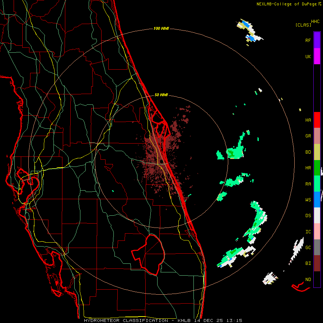Click the HHC product code label

click(315, 22)
